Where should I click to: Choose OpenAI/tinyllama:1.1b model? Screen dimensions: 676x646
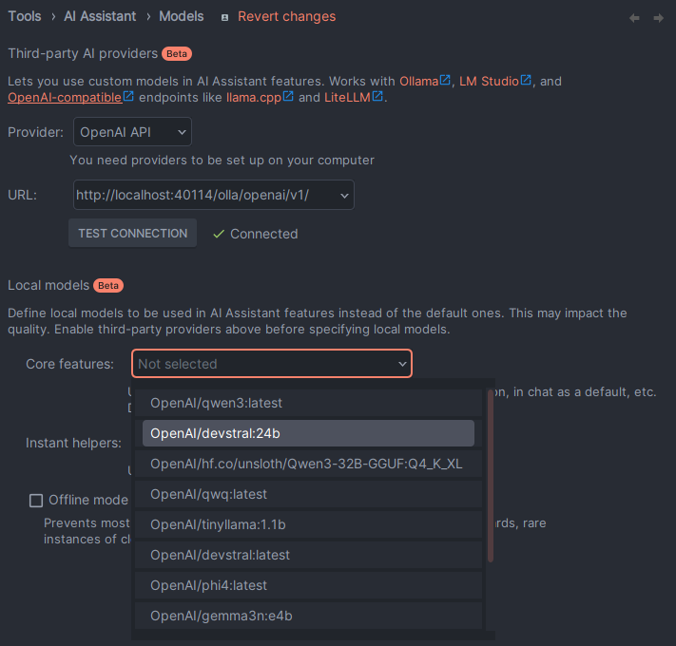click(x=309, y=524)
